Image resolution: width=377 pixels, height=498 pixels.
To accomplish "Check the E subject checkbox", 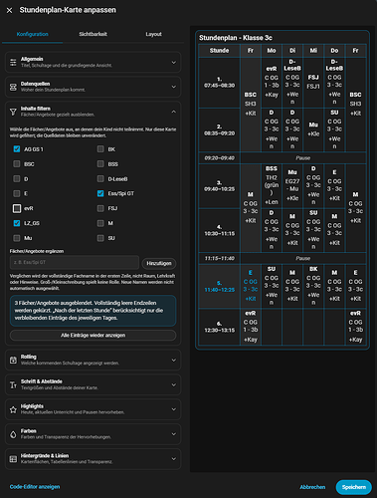I will click(17, 193).
